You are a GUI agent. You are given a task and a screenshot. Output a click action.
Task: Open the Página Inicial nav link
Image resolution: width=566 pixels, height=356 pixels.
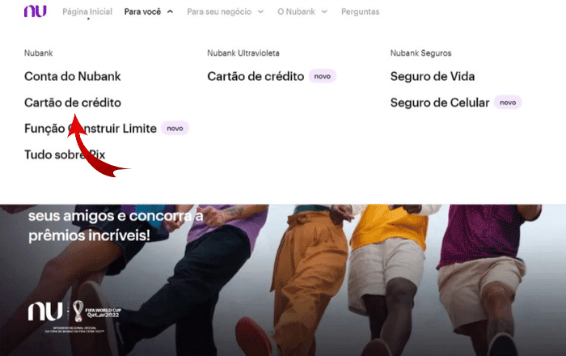(87, 12)
